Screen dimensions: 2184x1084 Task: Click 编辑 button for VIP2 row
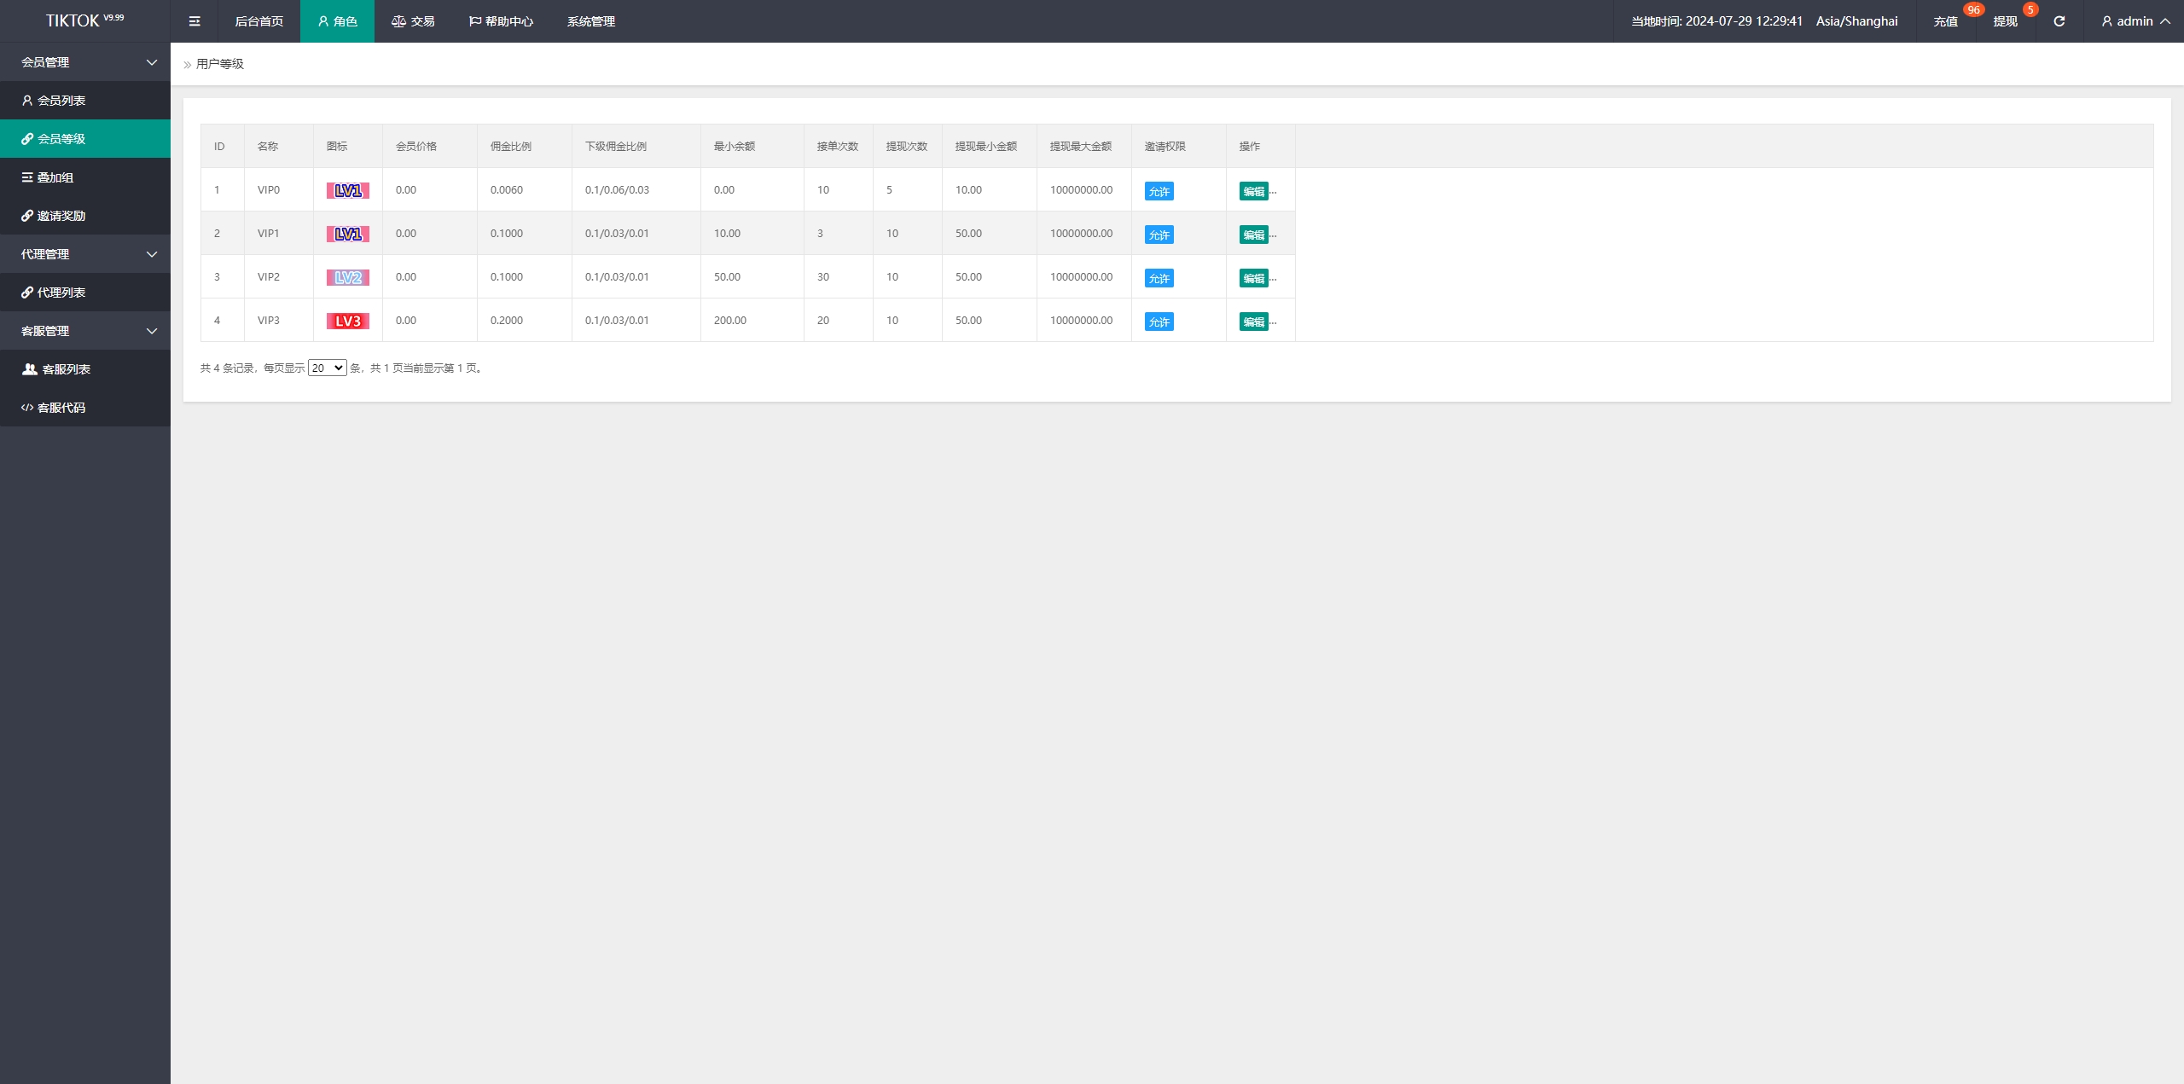click(1253, 277)
